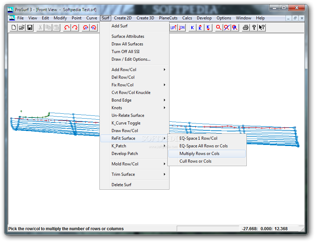This screenshot has height=242, width=315.
Task: Open the Options menu
Action: [x=224, y=18]
